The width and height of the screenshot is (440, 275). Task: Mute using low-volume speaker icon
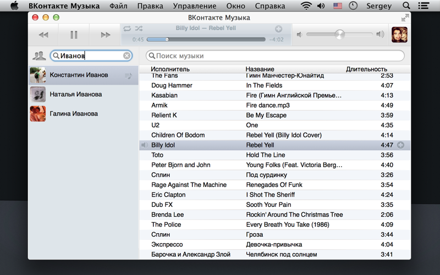[300, 35]
